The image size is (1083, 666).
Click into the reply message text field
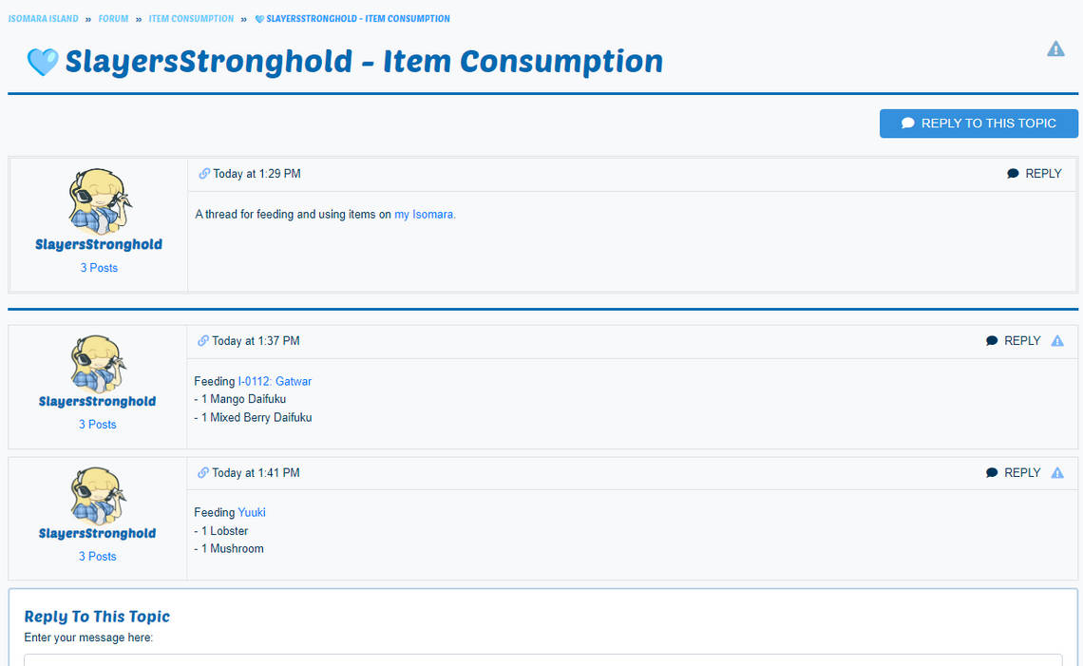click(x=542, y=659)
